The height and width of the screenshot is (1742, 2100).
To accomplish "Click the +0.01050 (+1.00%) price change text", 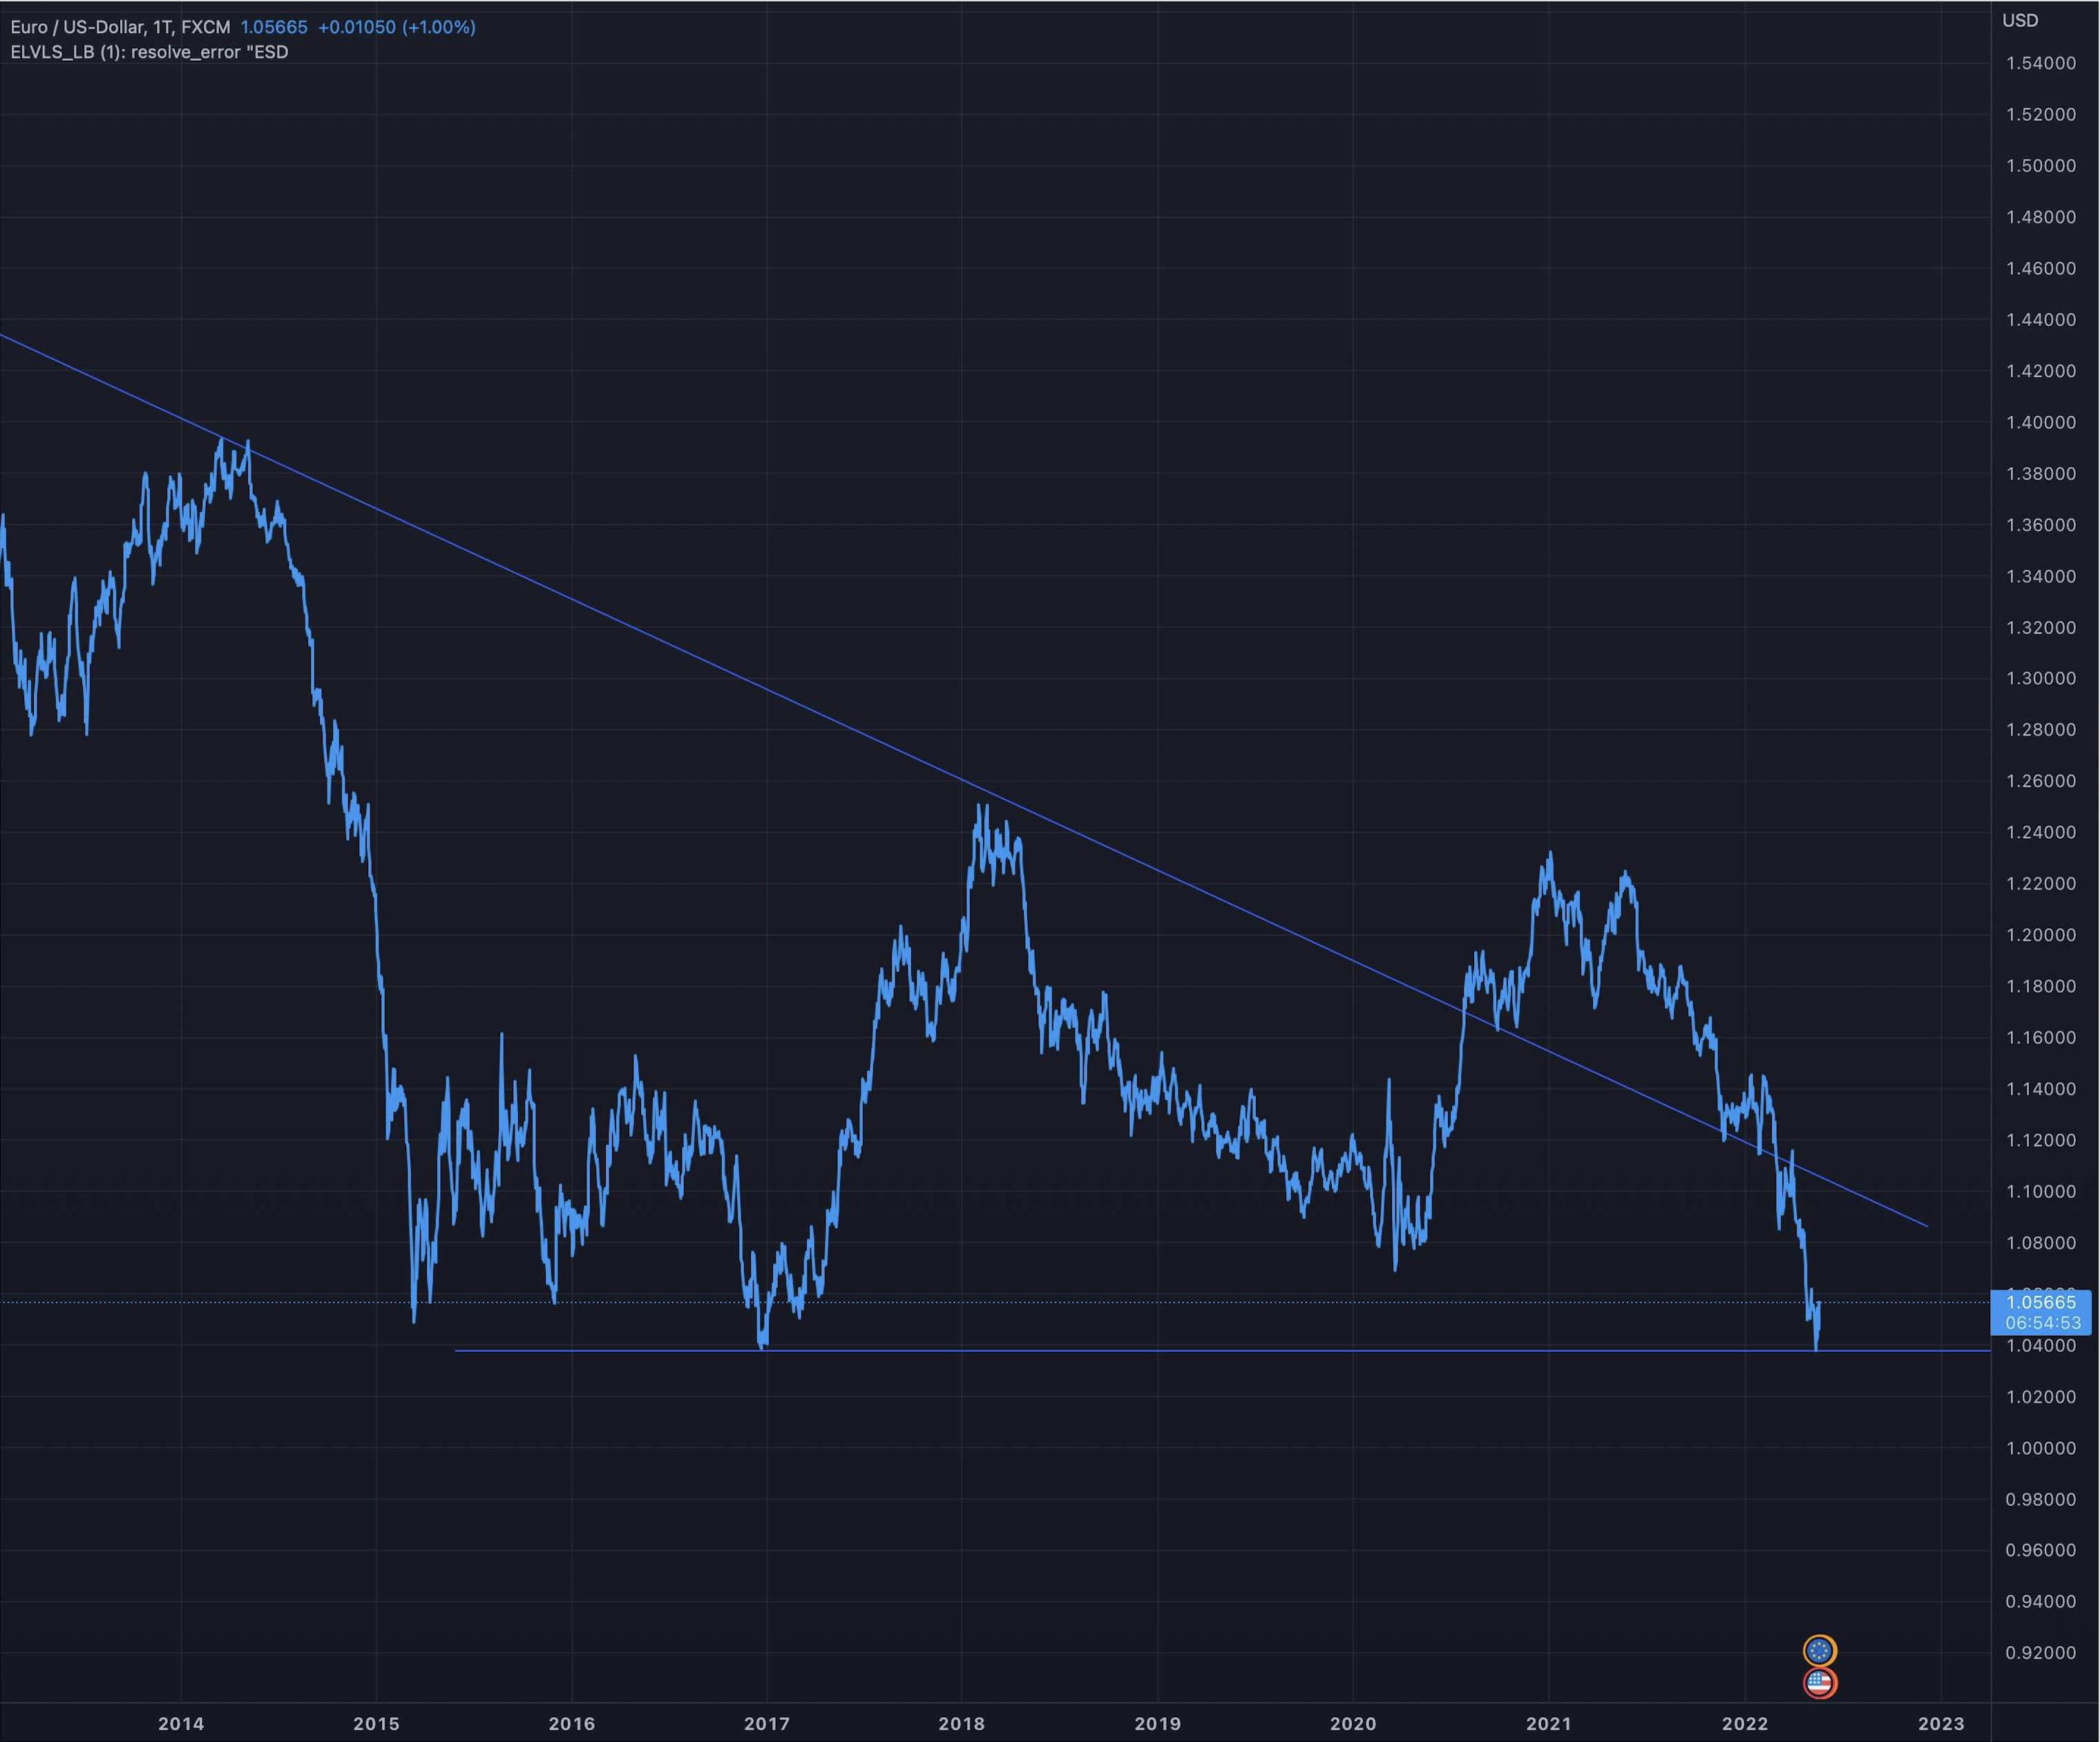I will tap(396, 27).
